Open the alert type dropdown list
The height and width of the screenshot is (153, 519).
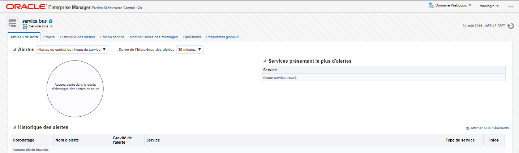pyautogui.click(x=72, y=50)
